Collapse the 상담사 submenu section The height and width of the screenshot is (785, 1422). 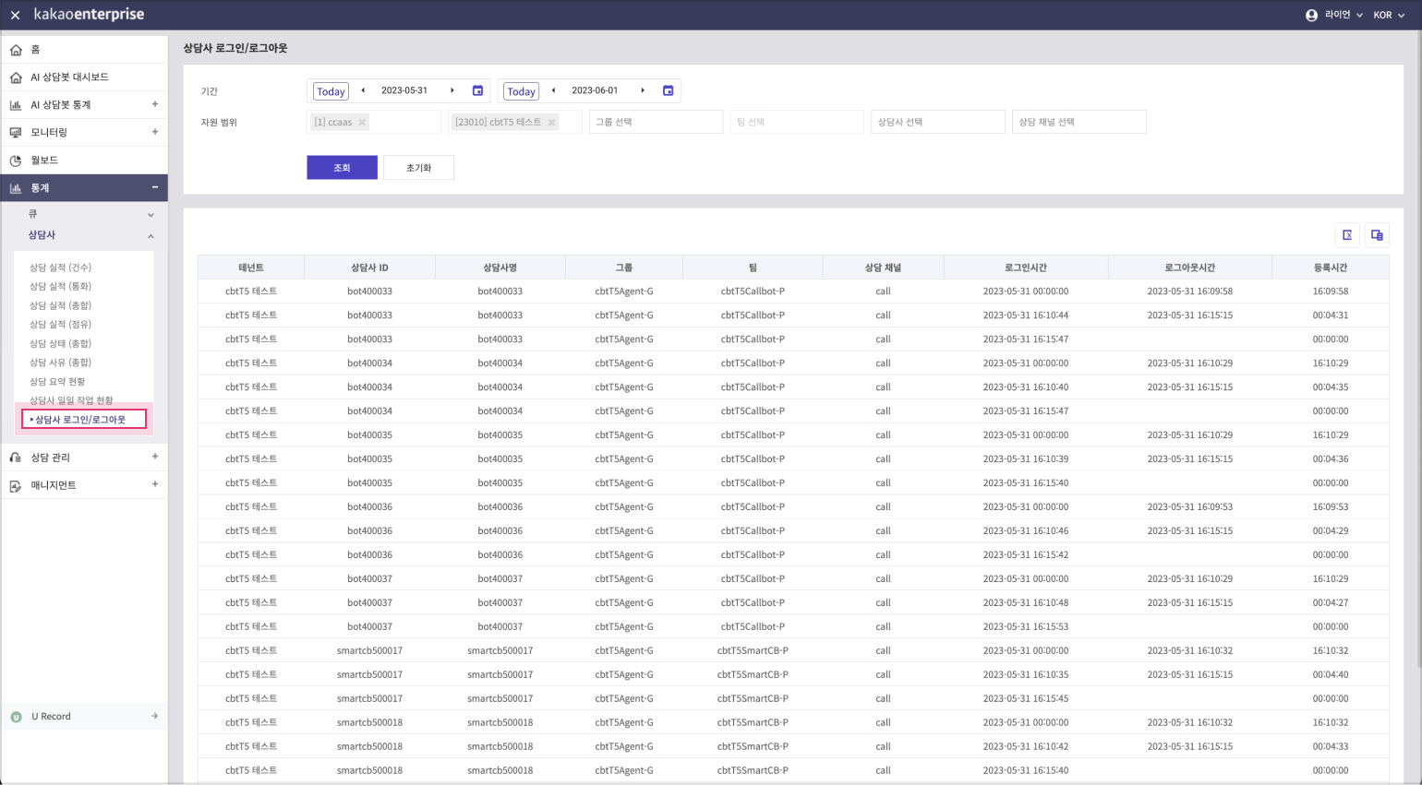coord(151,236)
